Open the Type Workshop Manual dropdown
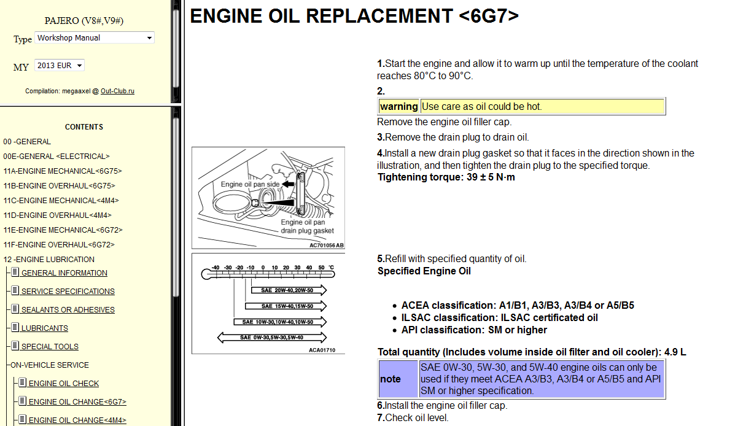This screenshot has width=746, height=426. click(x=95, y=38)
